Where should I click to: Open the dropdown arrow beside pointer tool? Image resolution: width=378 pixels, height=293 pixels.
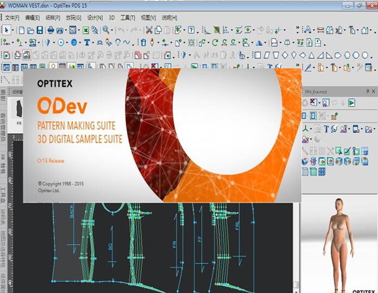(x=12, y=30)
